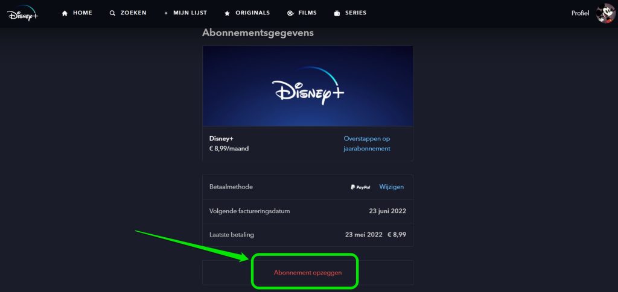
Task: Open the ORIGINALS section
Action: (253, 13)
